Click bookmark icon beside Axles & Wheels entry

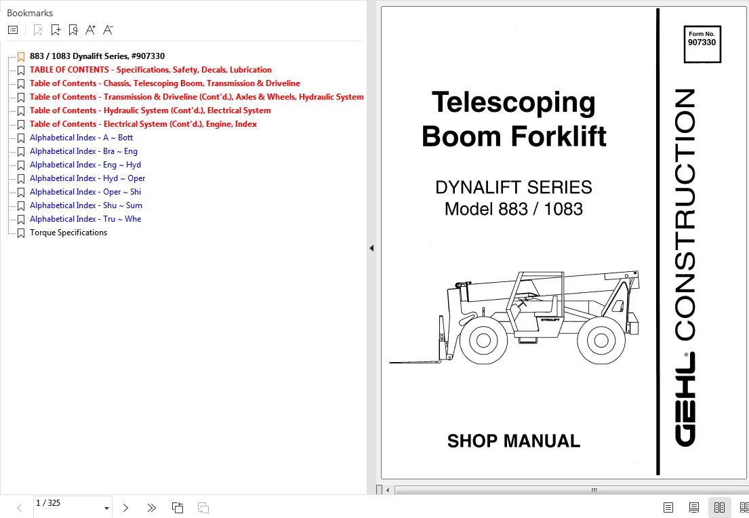point(21,98)
